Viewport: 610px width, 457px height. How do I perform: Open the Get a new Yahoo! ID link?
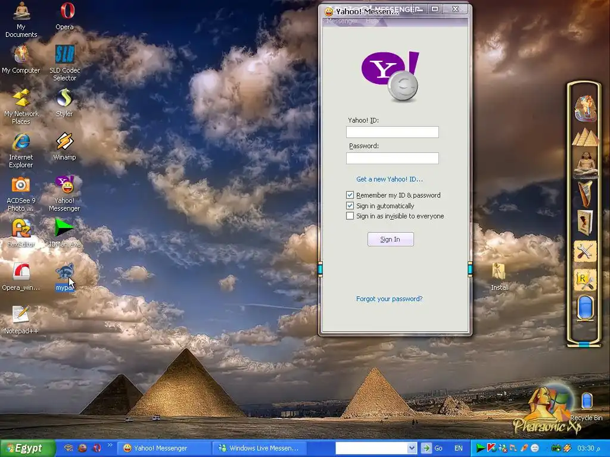coord(390,179)
